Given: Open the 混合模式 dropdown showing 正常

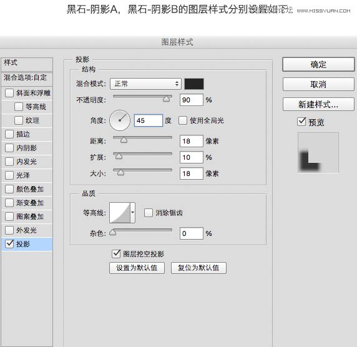Looking at the screenshot, I should pyautogui.click(x=145, y=84).
